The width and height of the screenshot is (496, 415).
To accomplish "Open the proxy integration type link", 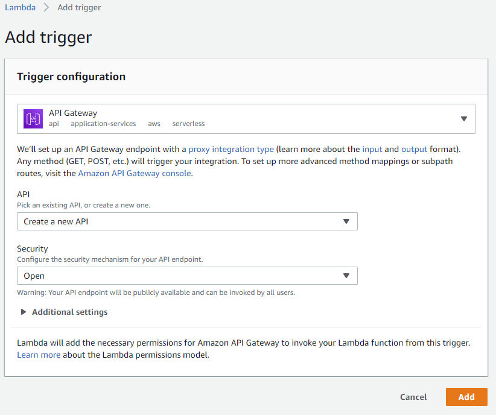I will (231, 149).
